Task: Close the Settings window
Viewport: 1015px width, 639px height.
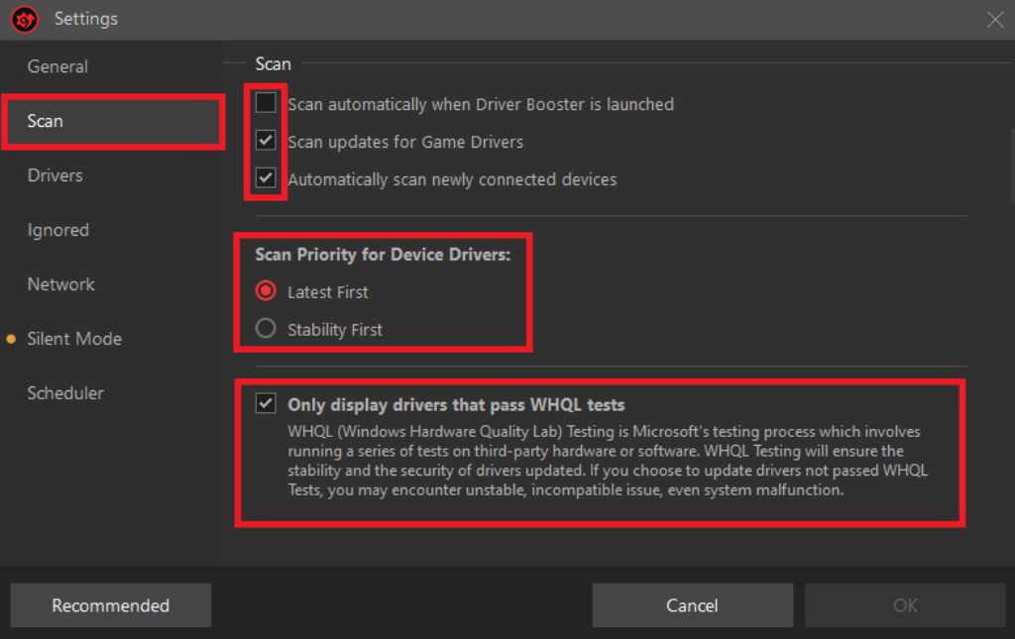Action: point(995,20)
